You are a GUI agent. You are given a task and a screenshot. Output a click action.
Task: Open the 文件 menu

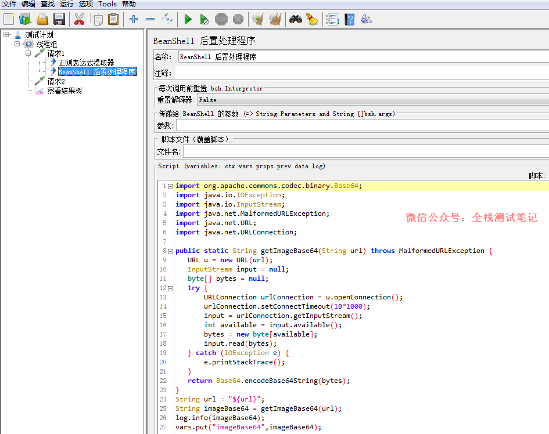pyautogui.click(x=9, y=4)
